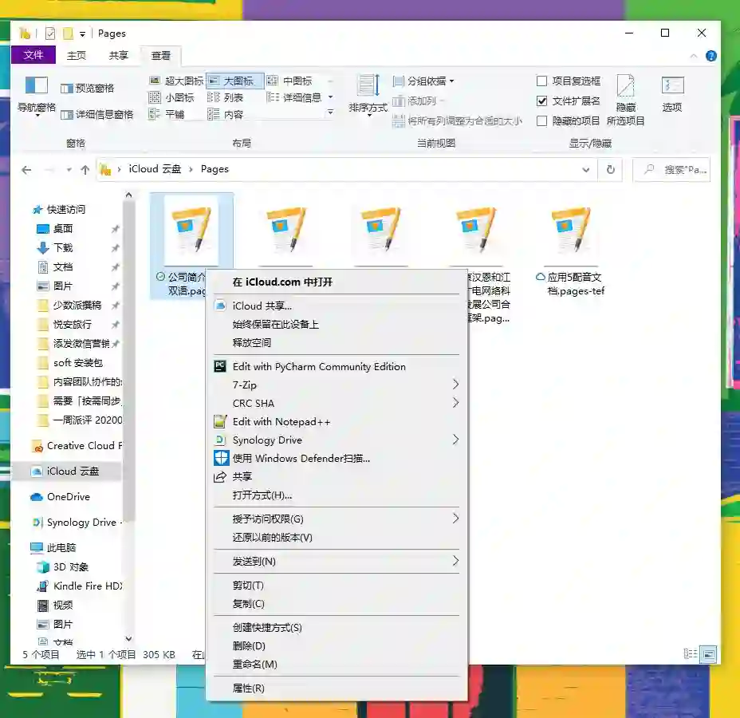The image size is (740, 718).
Task: Switch layout to list view (列表)
Action: [226, 97]
